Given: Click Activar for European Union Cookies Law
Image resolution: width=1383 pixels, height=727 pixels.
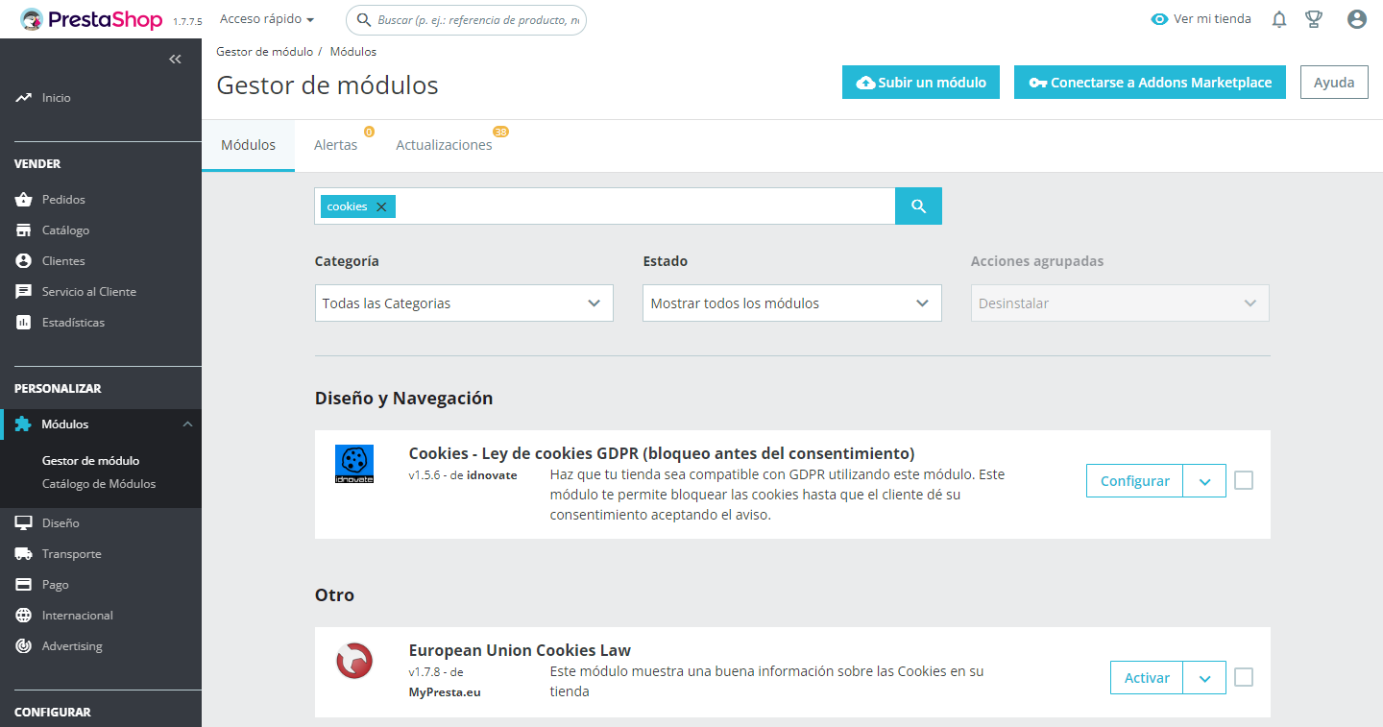Looking at the screenshot, I should 1147,678.
